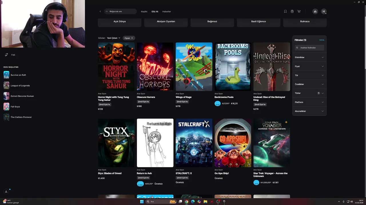Click the Return to Ash discount badge
This screenshot has width=366, height=205.
click(140, 184)
